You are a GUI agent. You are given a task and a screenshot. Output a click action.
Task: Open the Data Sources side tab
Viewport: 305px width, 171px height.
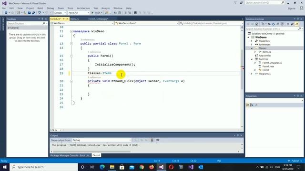pos(3,23)
